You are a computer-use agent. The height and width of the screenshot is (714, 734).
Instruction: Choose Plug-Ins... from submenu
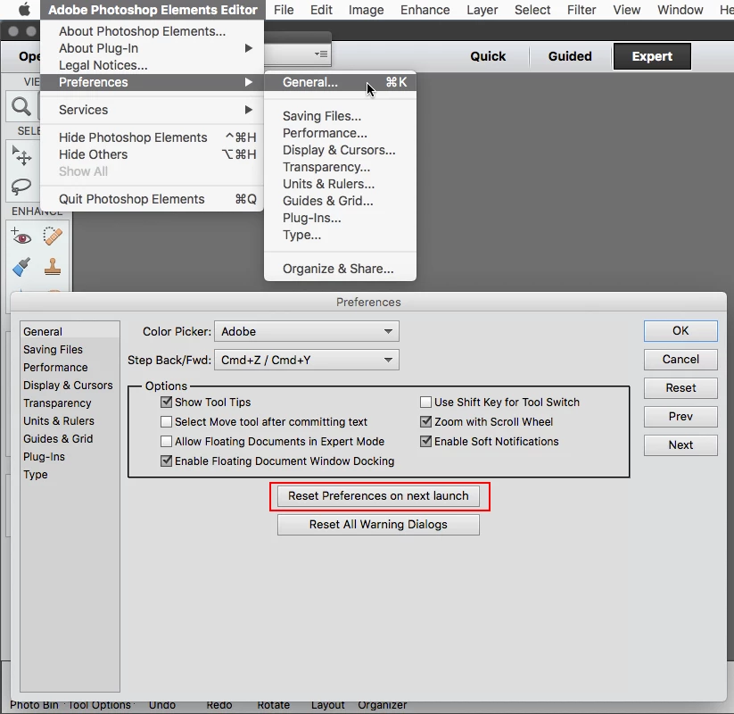340,218
